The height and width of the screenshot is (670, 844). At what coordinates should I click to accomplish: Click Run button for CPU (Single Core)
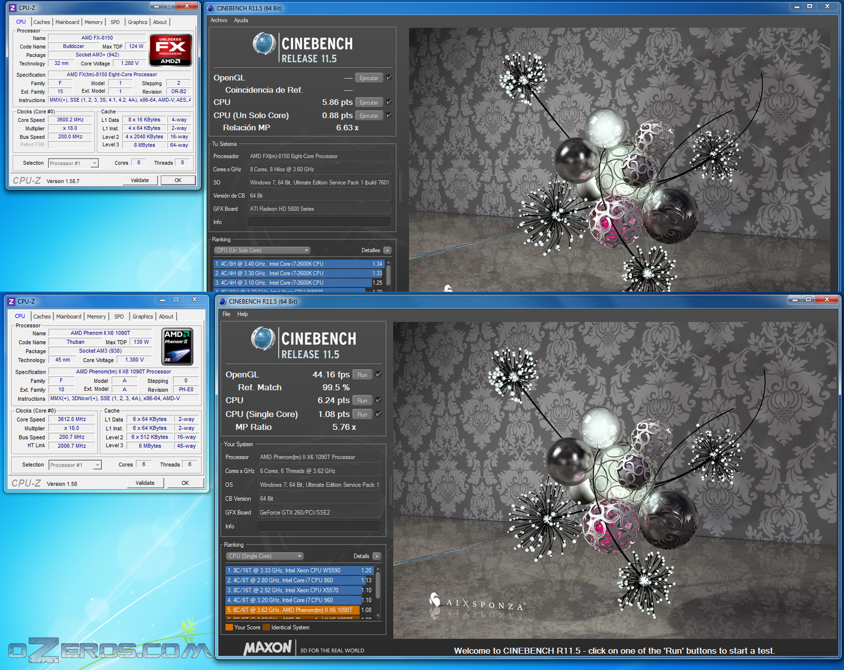[362, 415]
